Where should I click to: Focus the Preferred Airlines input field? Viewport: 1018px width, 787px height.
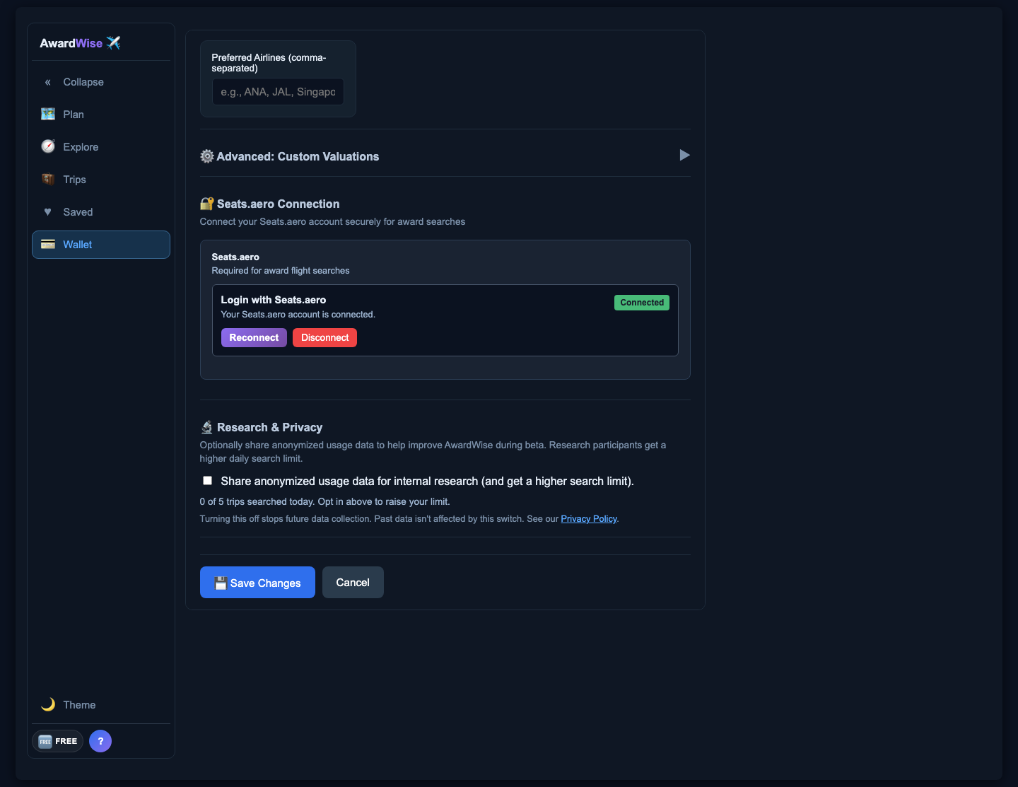coord(278,92)
